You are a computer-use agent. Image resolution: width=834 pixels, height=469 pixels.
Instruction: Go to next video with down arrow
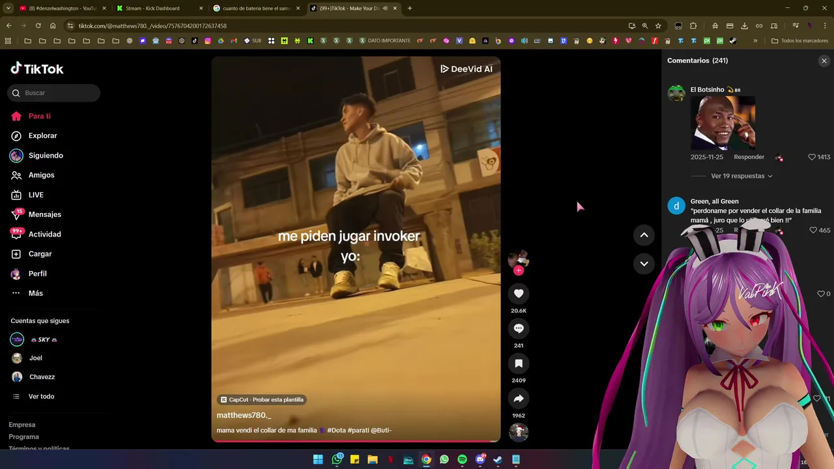[644, 264]
